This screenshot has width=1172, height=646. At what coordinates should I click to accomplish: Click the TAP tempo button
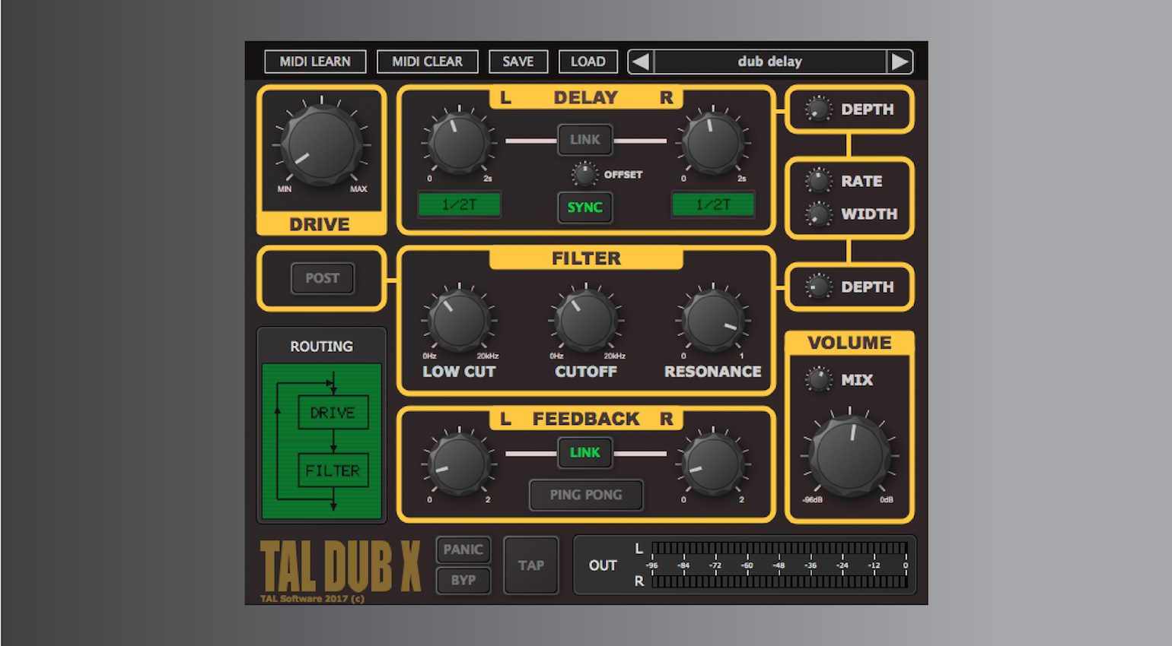pos(531,565)
